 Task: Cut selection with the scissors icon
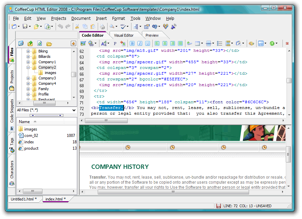(x=77, y=26)
